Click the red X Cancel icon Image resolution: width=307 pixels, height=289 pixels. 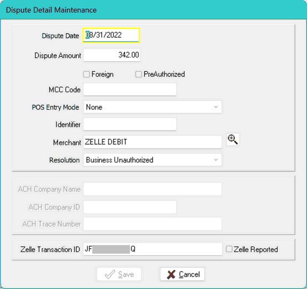171,274
